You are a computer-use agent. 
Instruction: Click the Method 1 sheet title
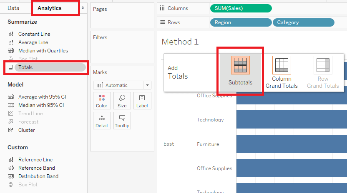pyautogui.click(x=180, y=42)
